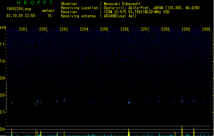Click the observer name Masayuki Kobayashi
Viewport: 214px width, 136px height.
[x=122, y=4]
